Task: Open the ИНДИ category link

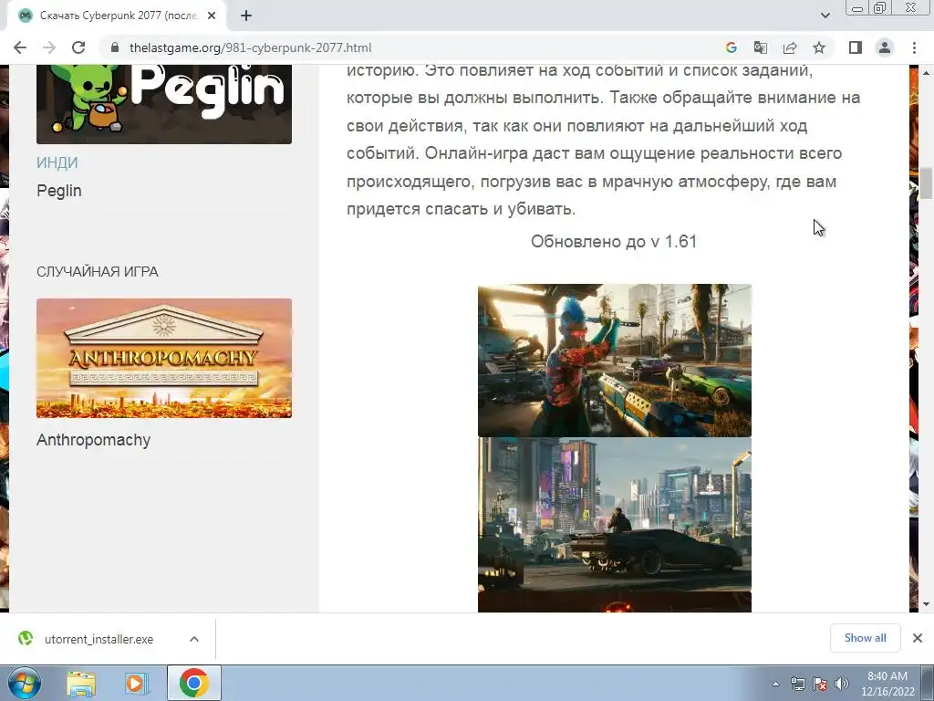Action: pos(57,162)
